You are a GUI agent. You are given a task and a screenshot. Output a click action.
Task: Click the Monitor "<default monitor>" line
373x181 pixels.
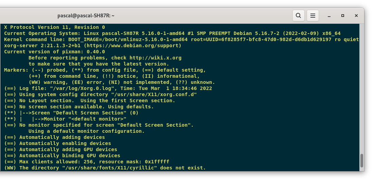tap(65, 119)
